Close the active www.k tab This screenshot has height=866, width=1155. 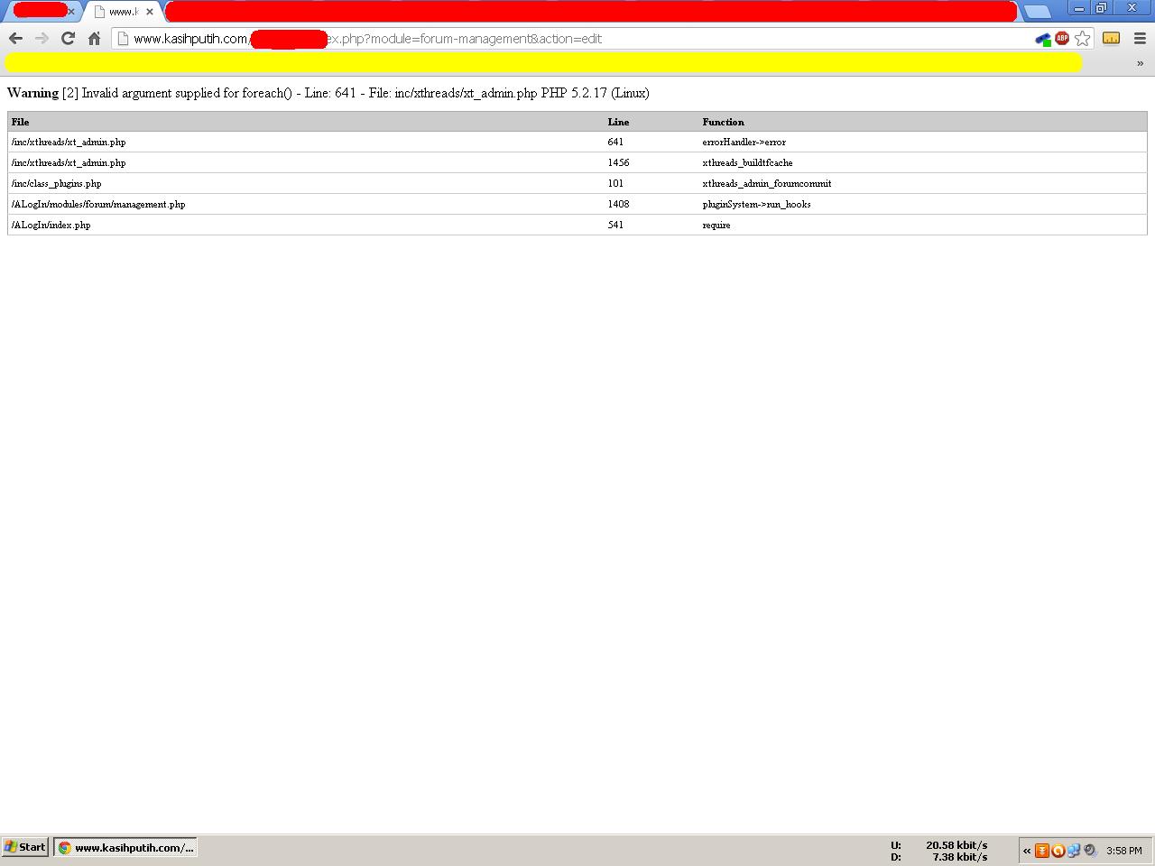point(150,12)
